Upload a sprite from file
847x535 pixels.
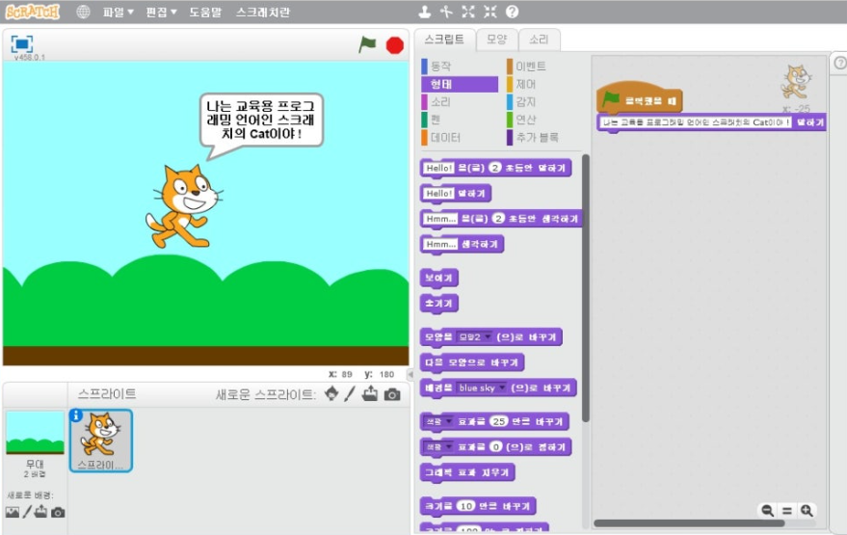pyautogui.click(x=370, y=394)
